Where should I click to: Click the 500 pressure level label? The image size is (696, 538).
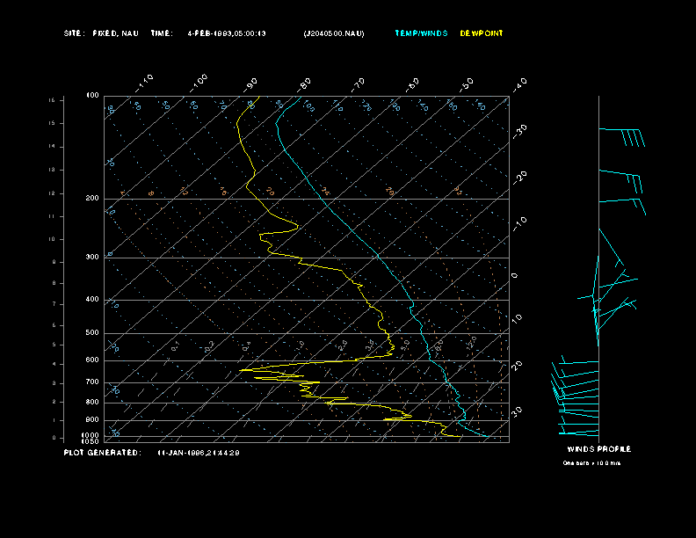(91, 333)
